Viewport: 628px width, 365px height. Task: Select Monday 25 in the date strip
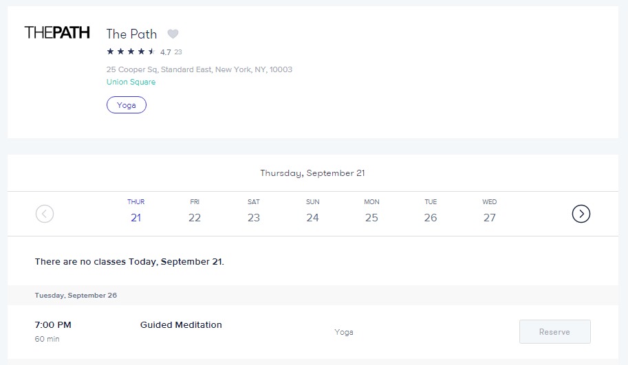point(371,211)
